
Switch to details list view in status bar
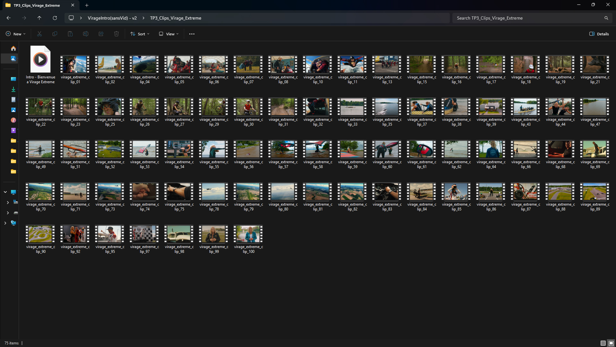pos(603,343)
